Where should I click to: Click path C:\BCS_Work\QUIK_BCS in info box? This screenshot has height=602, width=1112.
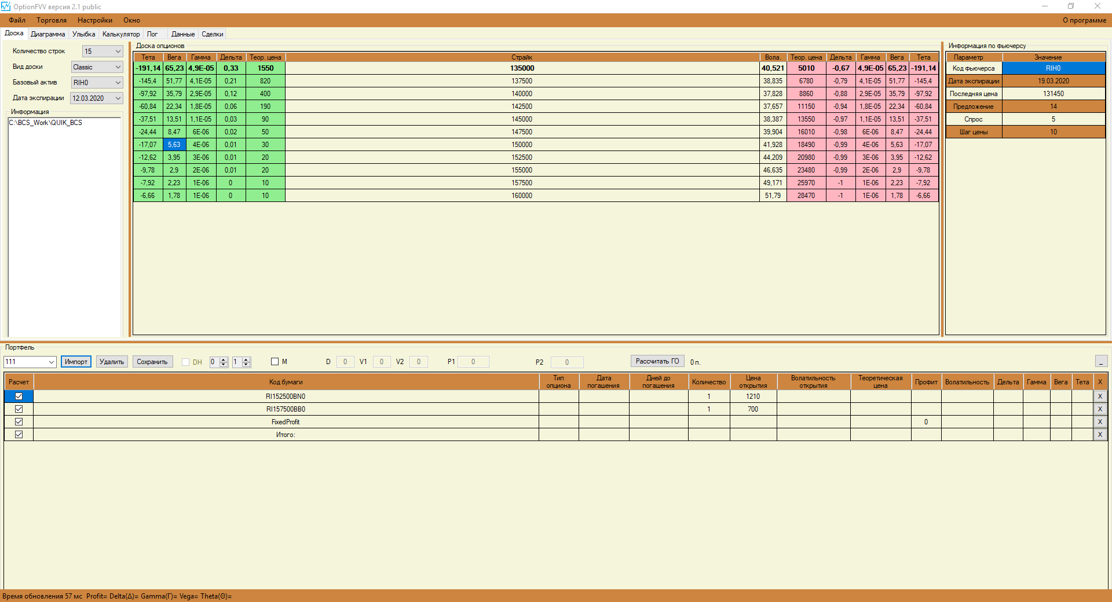pyautogui.click(x=46, y=123)
